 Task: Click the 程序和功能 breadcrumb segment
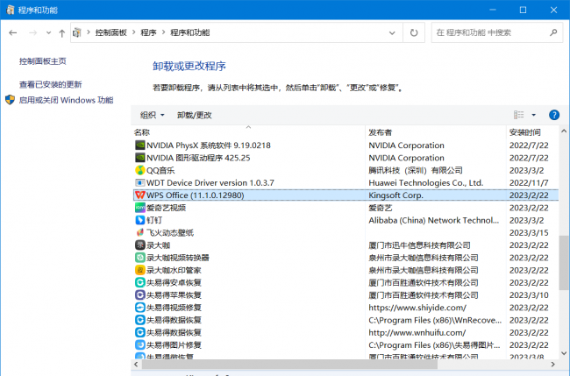(x=190, y=32)
